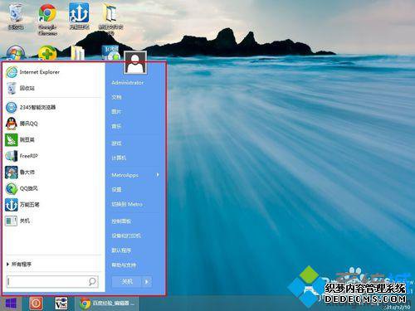Click the Windows Start button on taskbar
Viewport: 415px width, 311px height.
pos(11,304)
